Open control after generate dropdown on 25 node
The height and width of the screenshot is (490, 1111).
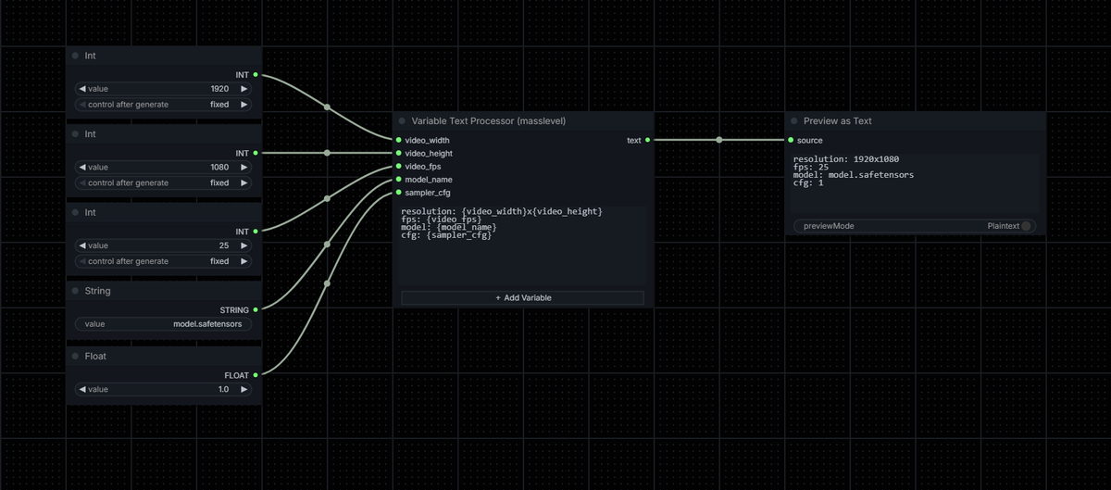[x=163, y=261]
